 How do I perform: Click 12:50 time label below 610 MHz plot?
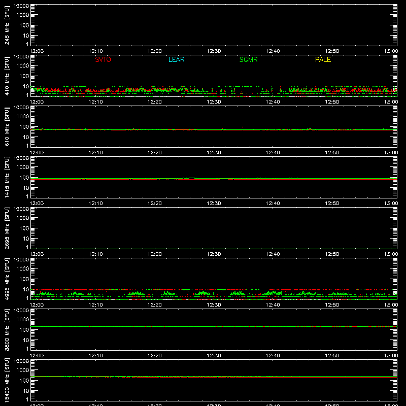click(332, 153)
